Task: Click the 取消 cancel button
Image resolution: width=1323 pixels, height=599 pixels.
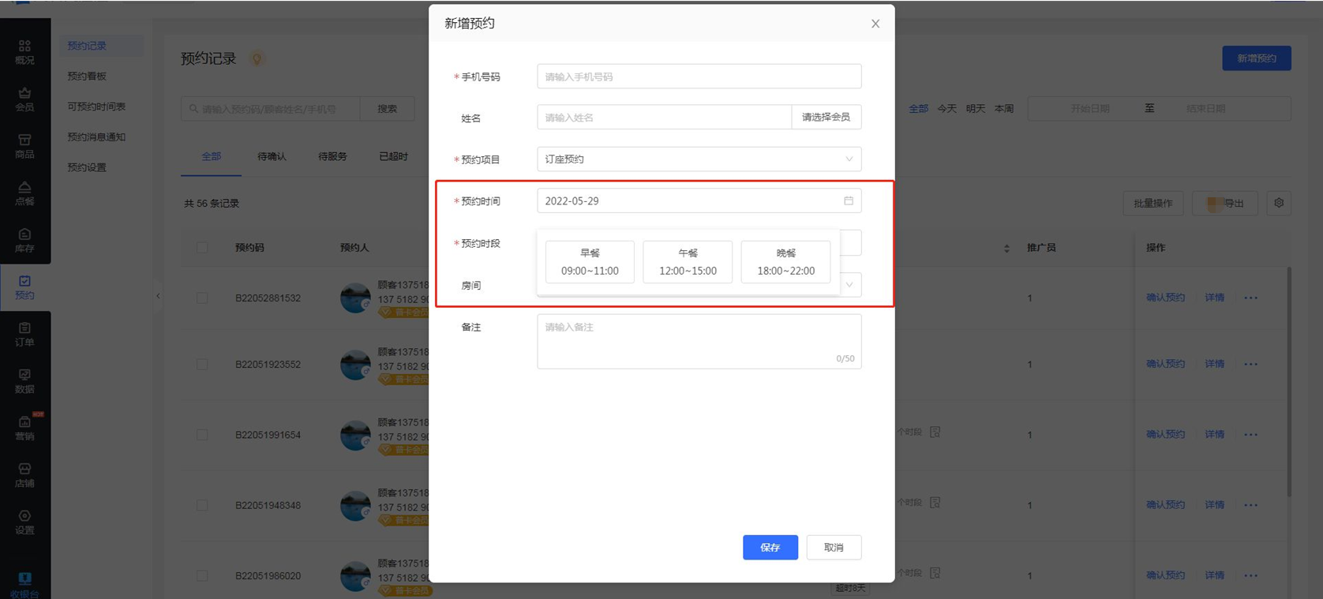Action: 834,548
